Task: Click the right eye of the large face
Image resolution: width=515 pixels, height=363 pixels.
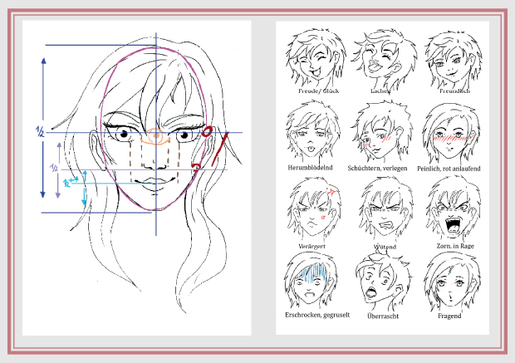Action: tap(184, 135)
